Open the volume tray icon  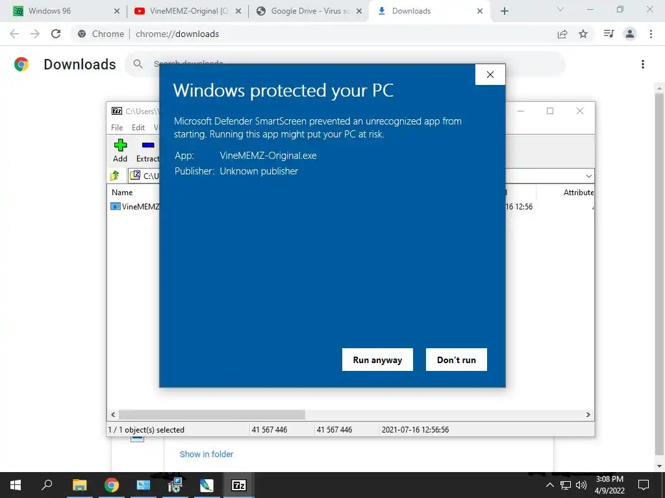coord(581,485)
